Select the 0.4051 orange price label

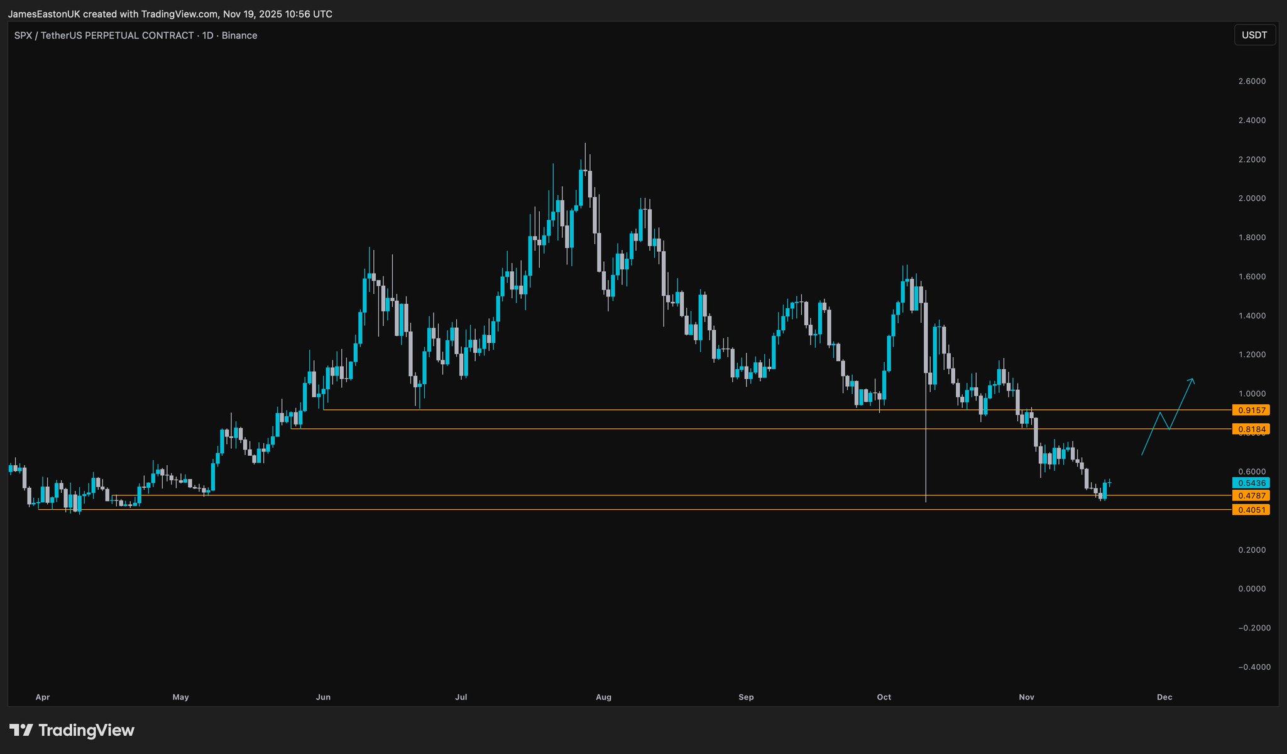pyautogui.click(x=1251, y=510)
